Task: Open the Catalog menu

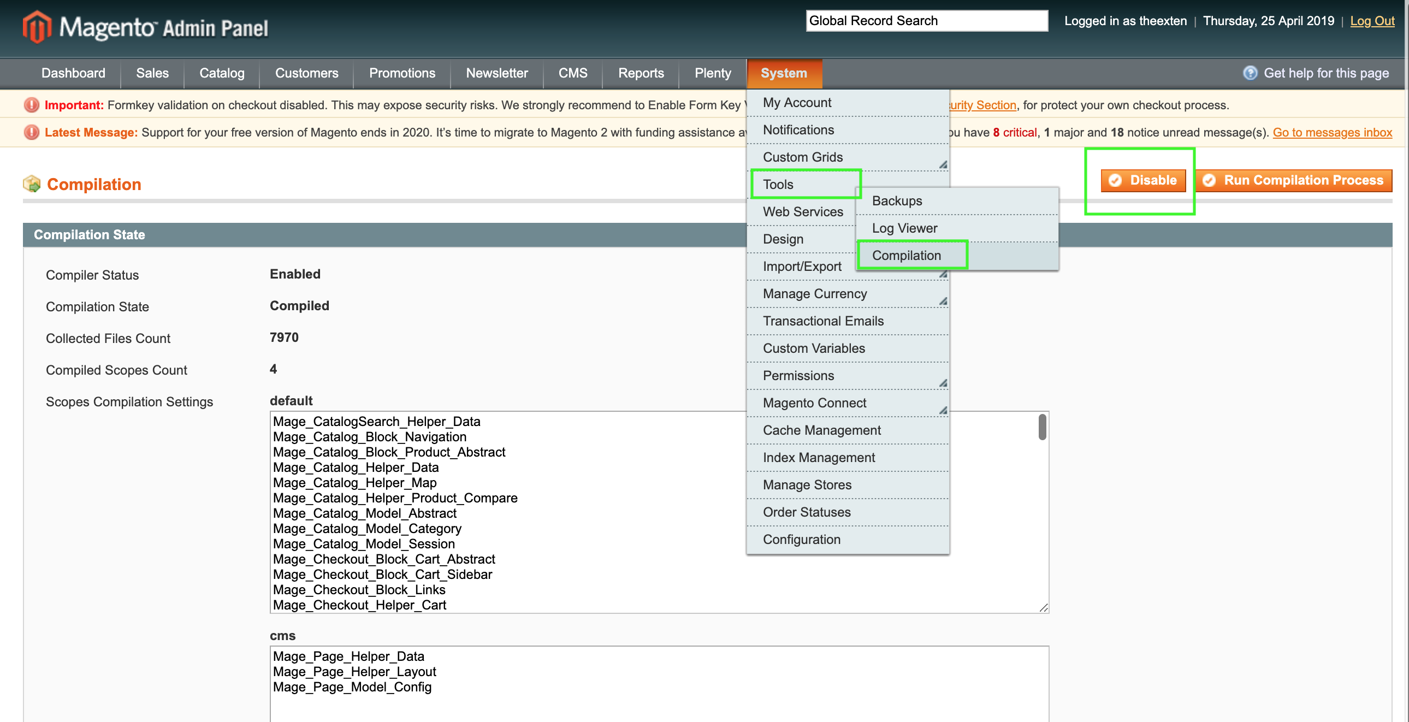Action: coord(222,73)
